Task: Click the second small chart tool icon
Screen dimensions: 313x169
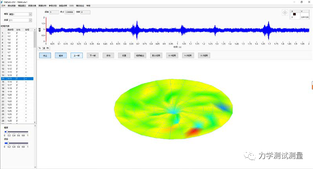Action: (x=44, y=48)
